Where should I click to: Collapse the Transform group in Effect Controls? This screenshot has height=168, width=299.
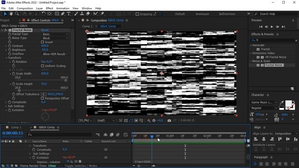(6, 58)
